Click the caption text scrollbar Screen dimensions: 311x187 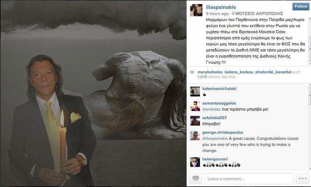(310, 41)
